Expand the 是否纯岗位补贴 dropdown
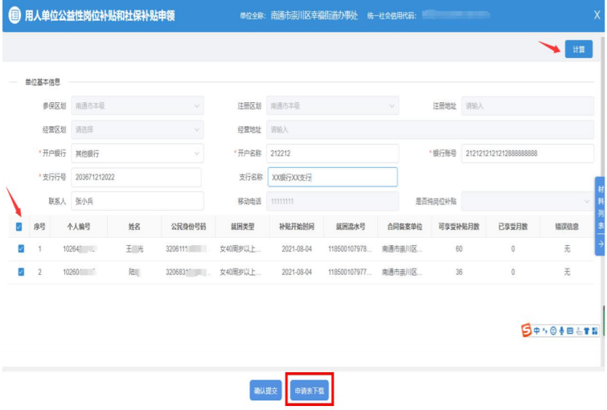Viewport: 607px width, 410px height. [526, 200]
